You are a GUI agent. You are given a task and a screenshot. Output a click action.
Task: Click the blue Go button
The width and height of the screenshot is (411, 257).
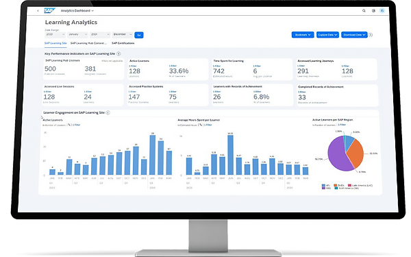[139, 35]
